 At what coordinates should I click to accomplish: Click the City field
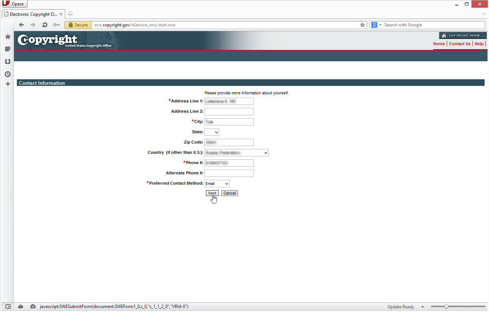[x=229, y=122]
